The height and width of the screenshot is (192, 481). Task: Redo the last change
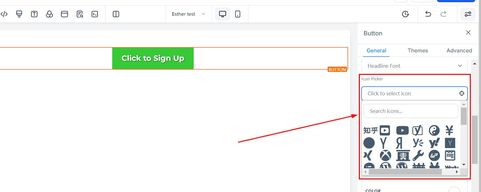pyautogui.click(x=443, y=14)
